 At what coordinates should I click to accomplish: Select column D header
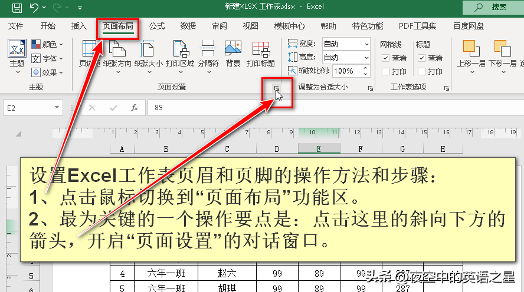coord(277,149)
